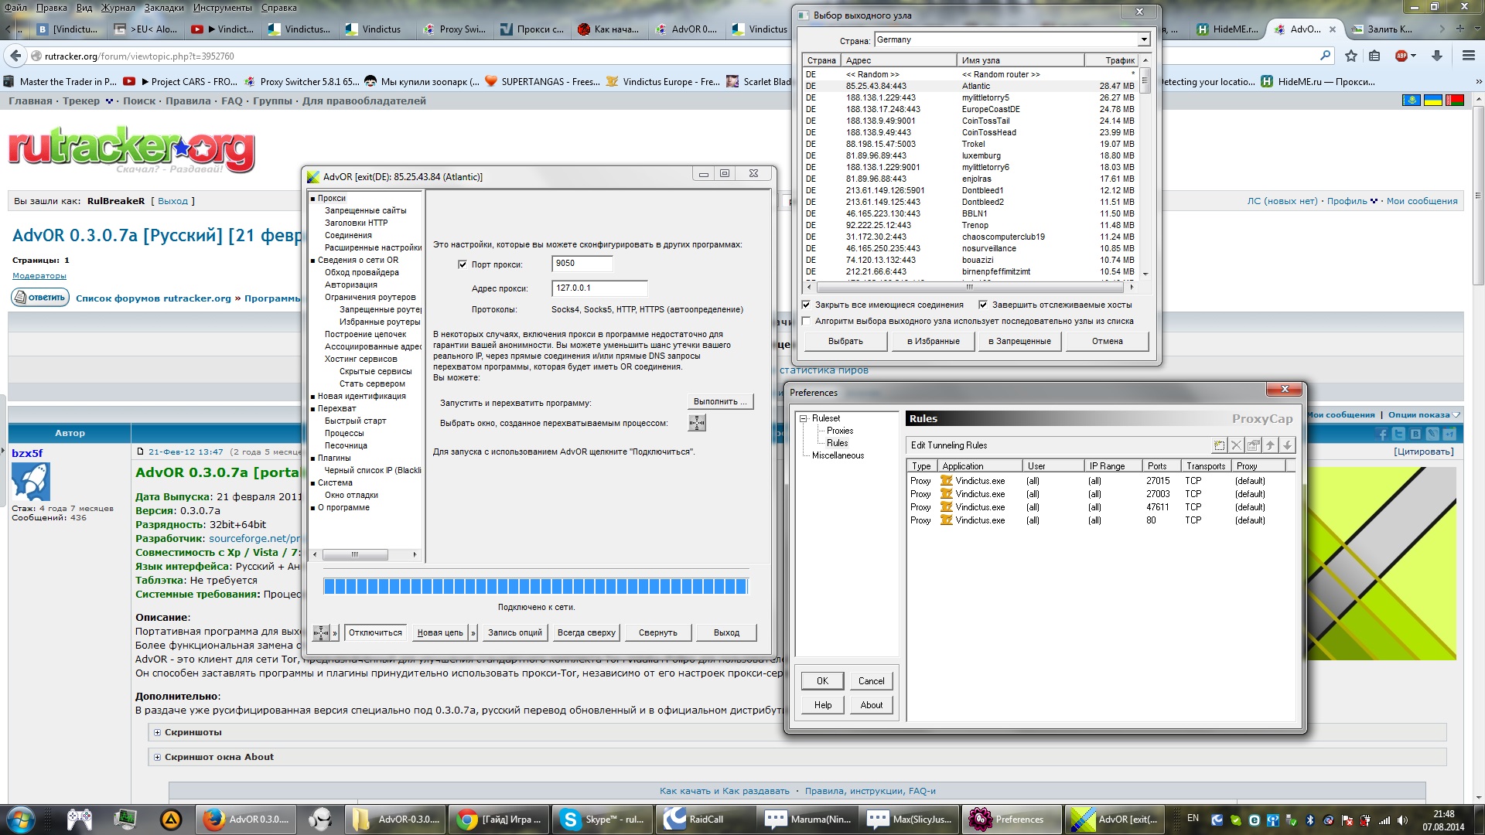This screenshot has width=1485, height=835.
Task: Collapse the Ruleset tree node in Preferences
Action: coord(804,418)
